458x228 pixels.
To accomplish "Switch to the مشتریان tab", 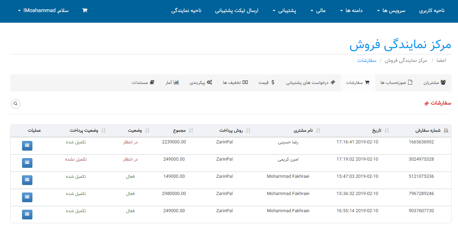I will [434, 83].
